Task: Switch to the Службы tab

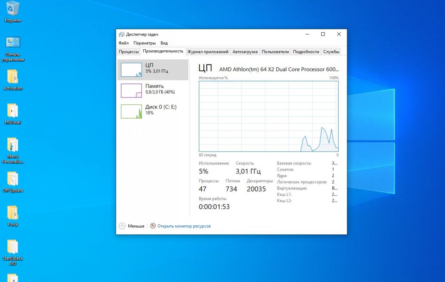Action: pyautogui.click(x=331, y=52)
